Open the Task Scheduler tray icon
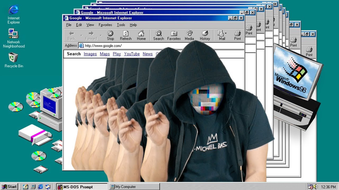The width and height of the screenshot is (339, 190). [310, 187]
